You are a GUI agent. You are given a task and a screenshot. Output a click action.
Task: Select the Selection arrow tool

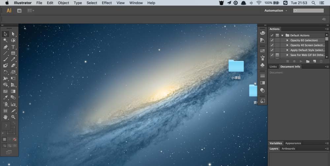point(5,34)
